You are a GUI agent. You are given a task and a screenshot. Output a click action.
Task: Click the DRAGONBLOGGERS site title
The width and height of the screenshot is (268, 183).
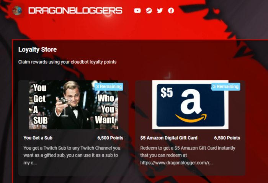[x=75, y=11]
